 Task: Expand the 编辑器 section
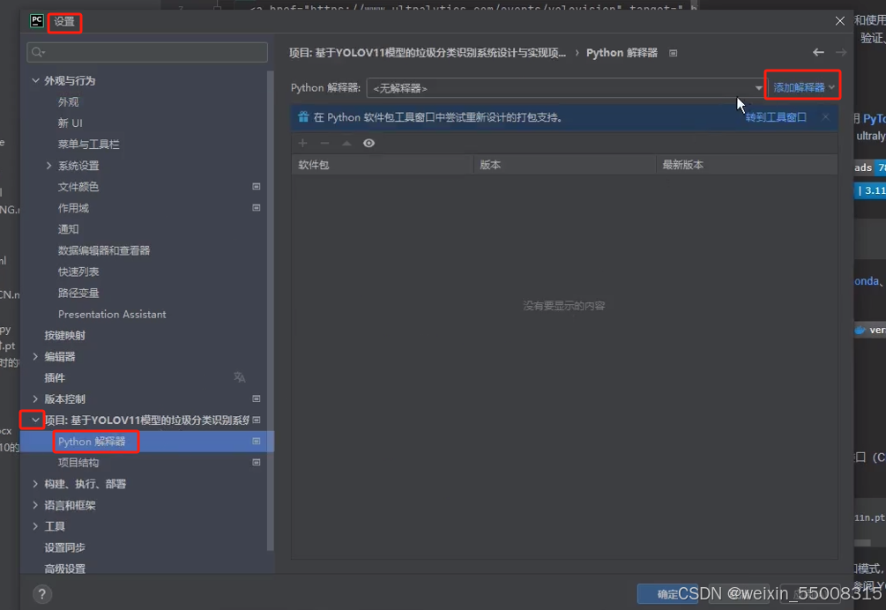pos(35,356)
